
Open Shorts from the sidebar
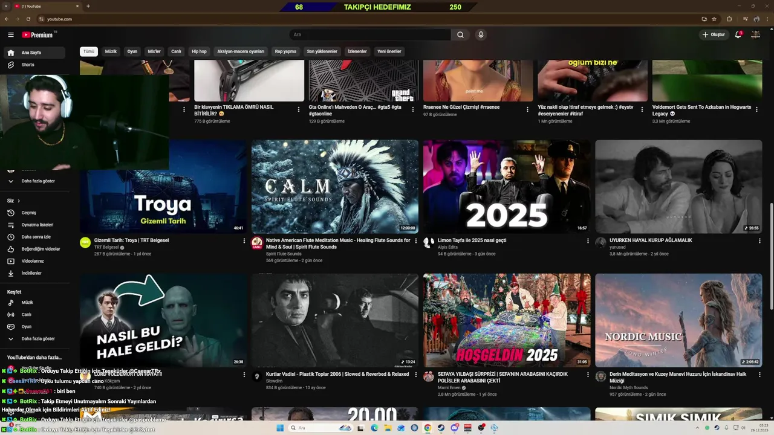pyautogui.click(x=35, y=65)
